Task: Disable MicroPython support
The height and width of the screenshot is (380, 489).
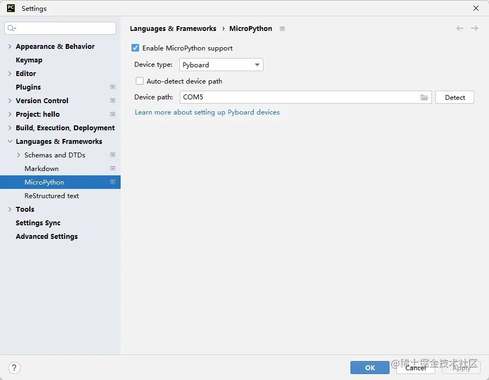Action: 135,48
